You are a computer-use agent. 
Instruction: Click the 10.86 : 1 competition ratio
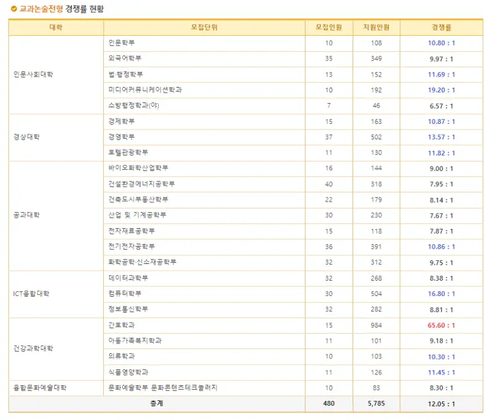(x=442, y=247)
